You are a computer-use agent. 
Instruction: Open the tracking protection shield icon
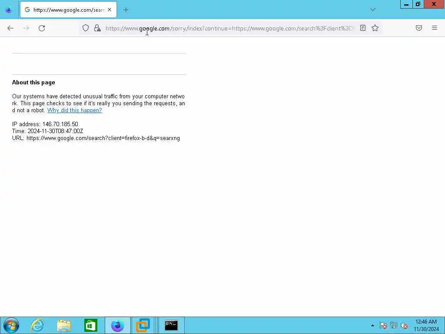click(x=86, y=28)
